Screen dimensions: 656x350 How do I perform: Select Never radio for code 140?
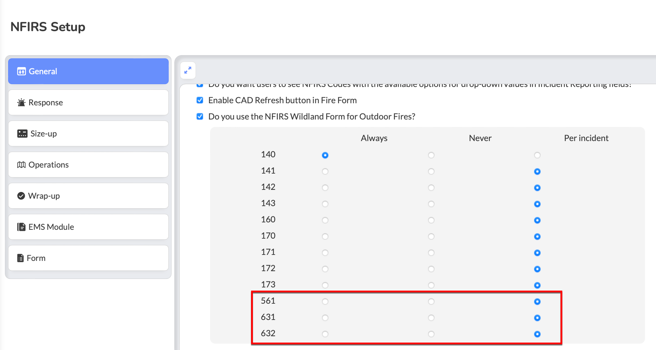click(x=431, y=155)
